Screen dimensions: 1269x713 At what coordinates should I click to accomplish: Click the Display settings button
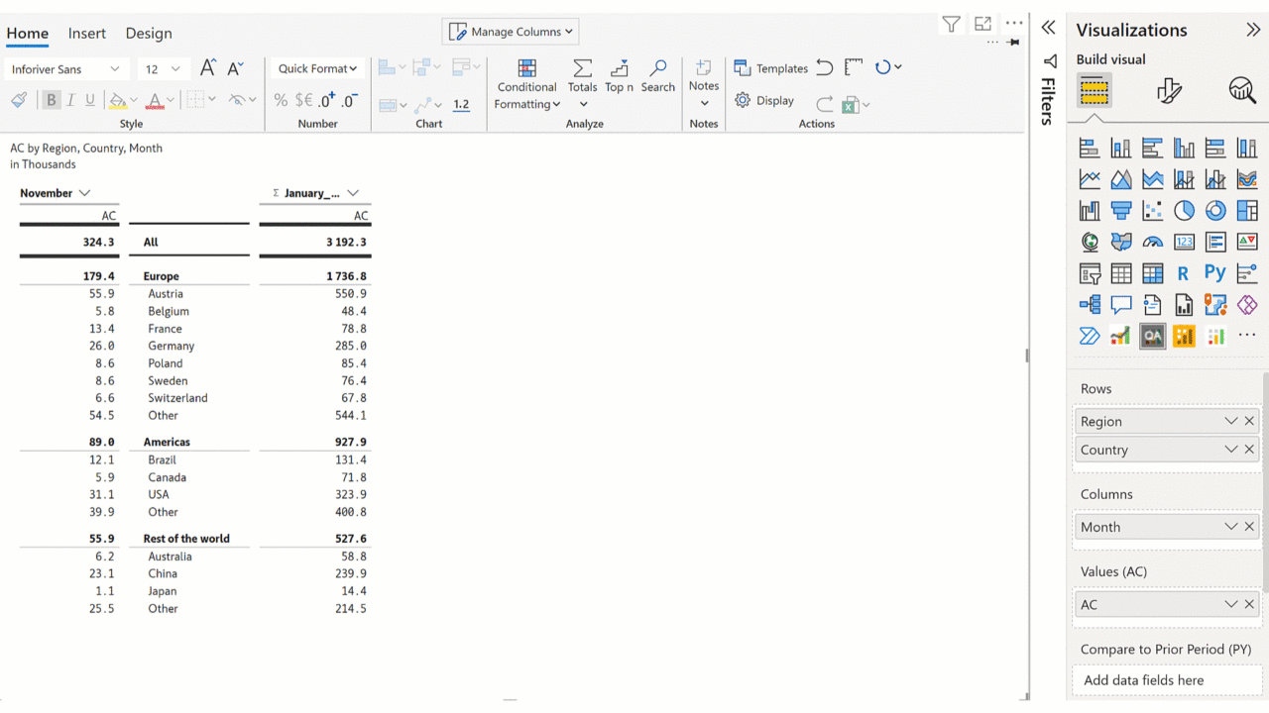tap(764, 100)
